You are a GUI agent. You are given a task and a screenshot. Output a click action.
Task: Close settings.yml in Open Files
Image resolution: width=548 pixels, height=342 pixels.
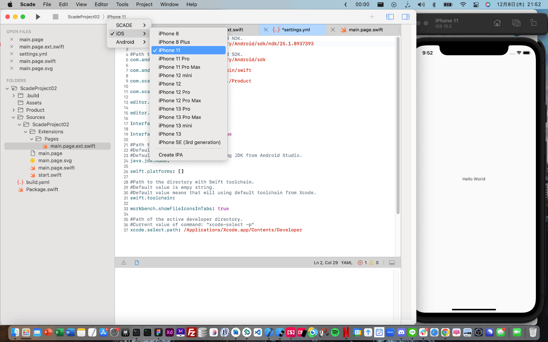click(x=11, y=54)
